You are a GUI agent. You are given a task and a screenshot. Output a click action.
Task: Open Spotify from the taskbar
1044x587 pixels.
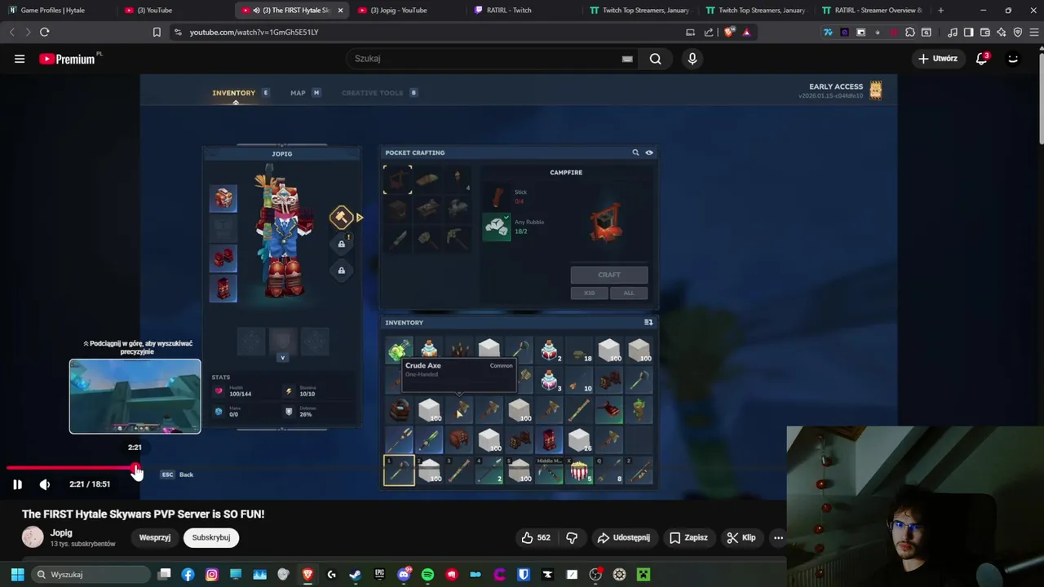[x=427, y=575]
